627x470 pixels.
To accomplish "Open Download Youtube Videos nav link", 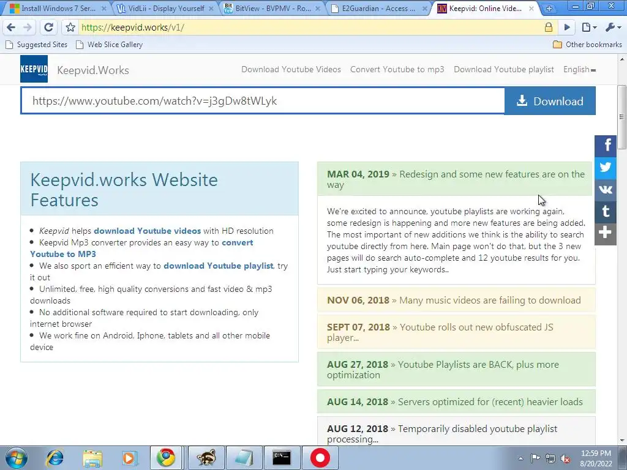I will tap(291, 70).
